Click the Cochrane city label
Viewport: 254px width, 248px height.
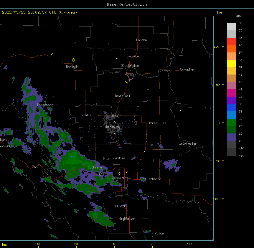[95, 167]
